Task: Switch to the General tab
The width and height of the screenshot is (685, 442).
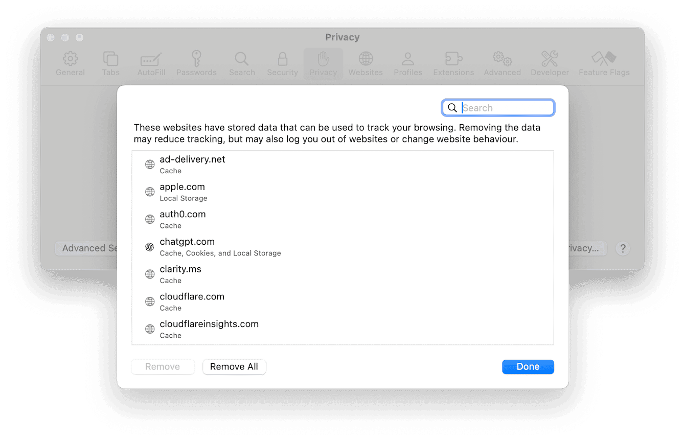Action: (70, 63)
